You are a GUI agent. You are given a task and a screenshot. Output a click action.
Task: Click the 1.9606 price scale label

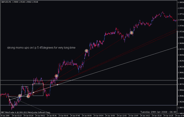(x=181, y=72)
